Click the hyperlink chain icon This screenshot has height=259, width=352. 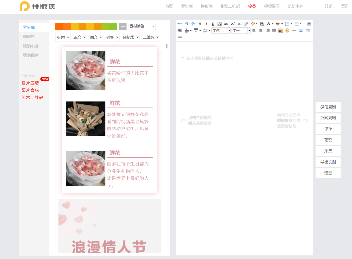[x=180, y=37]
